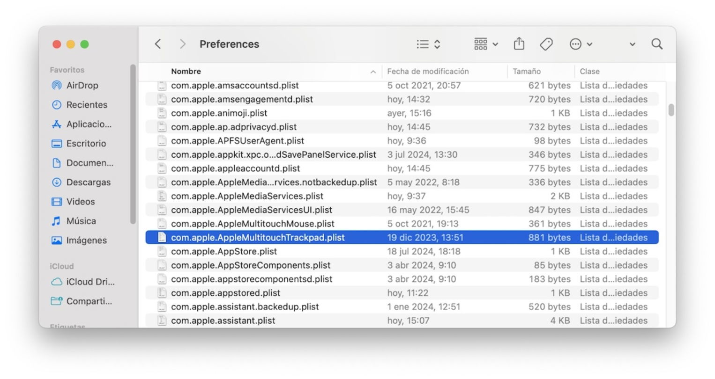Expand the toolbar overflow chevron
Viewport: 715px width, 379px height.
tap(632, 44)
